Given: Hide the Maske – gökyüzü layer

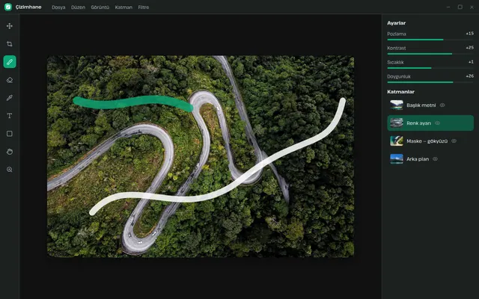Looking at the screenshot, I should tap(454, 141).
